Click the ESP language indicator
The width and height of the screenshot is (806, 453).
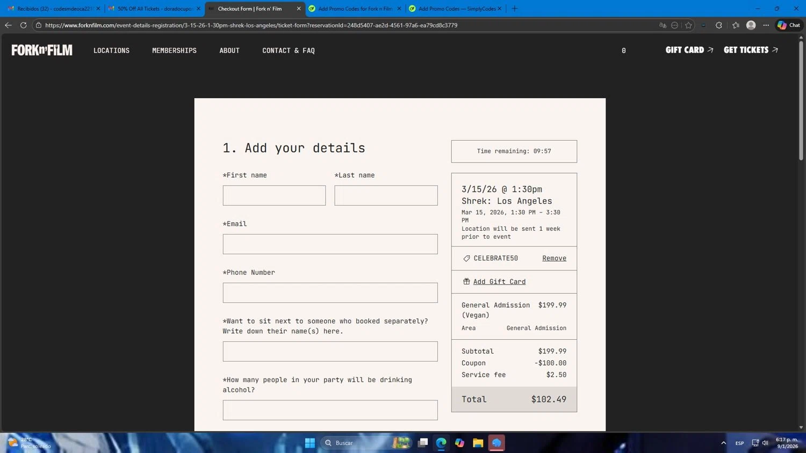(x=739, y=443)
